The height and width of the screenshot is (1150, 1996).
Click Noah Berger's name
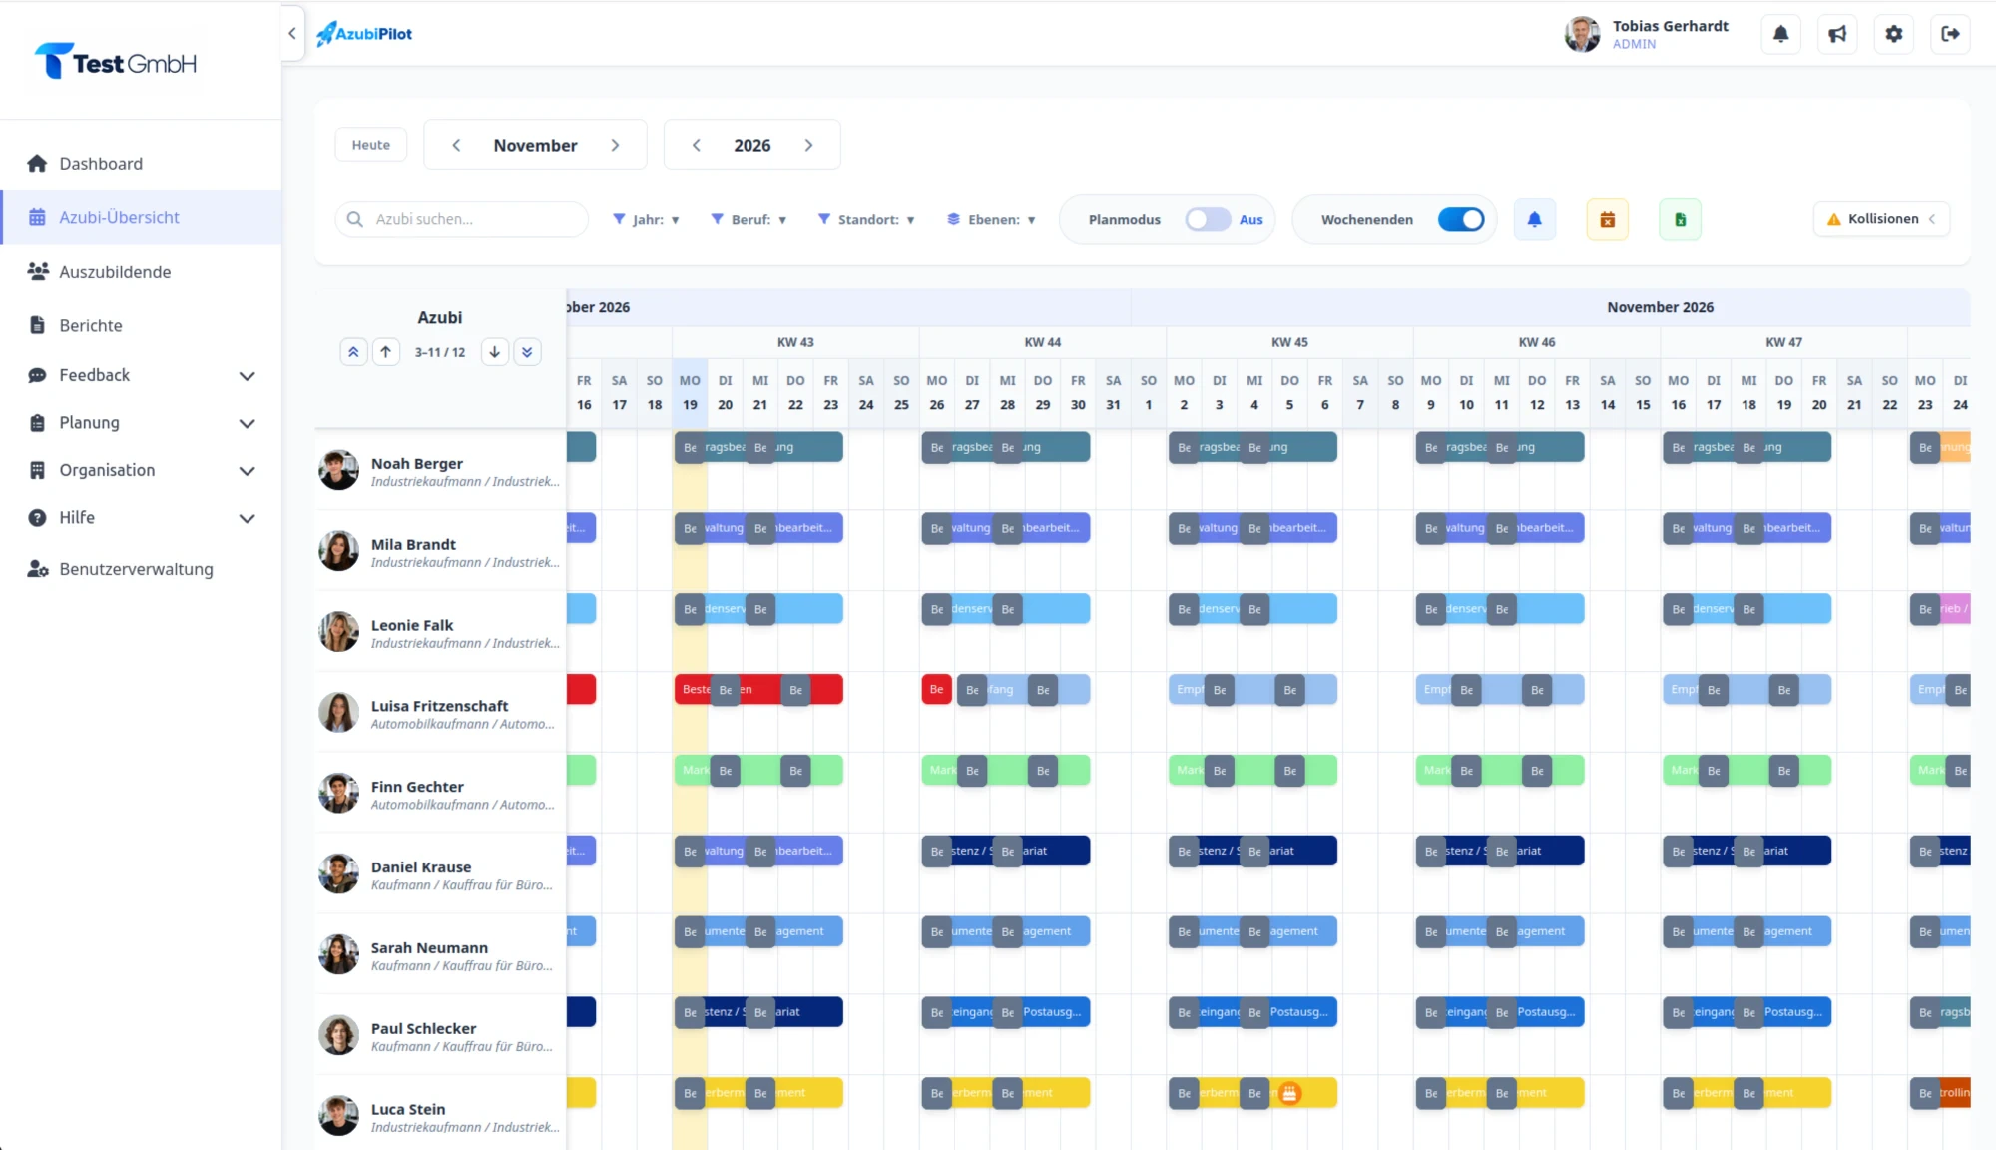[416, 463]
